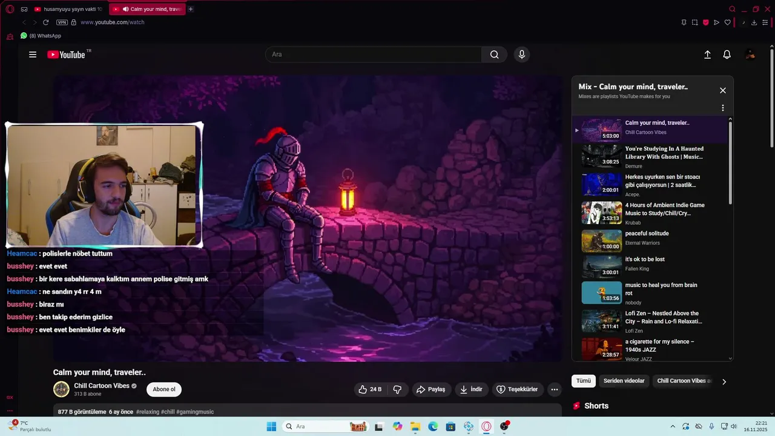
Task: Click the playlist panel scrollbar
Action: click(730, 163)
